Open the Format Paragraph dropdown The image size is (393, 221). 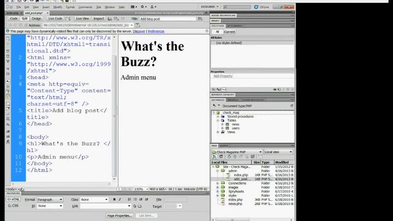pos(50,200)
